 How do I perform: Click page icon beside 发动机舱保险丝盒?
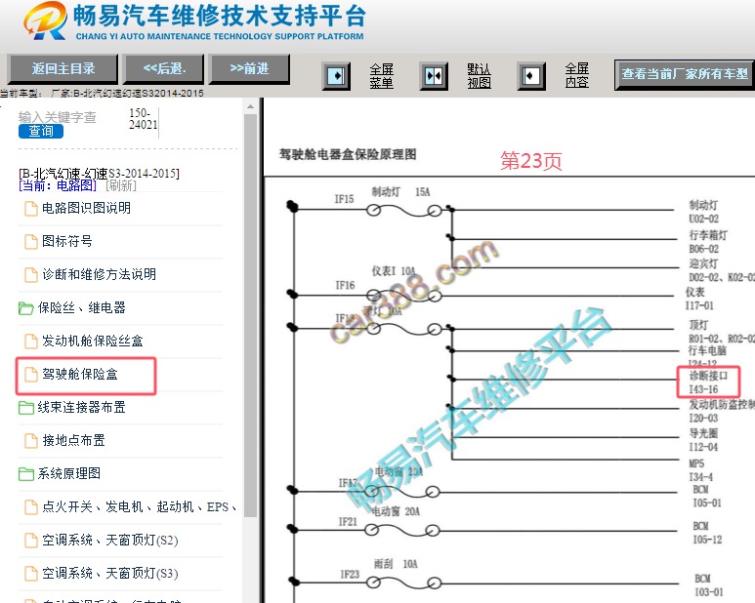(31, 341)
